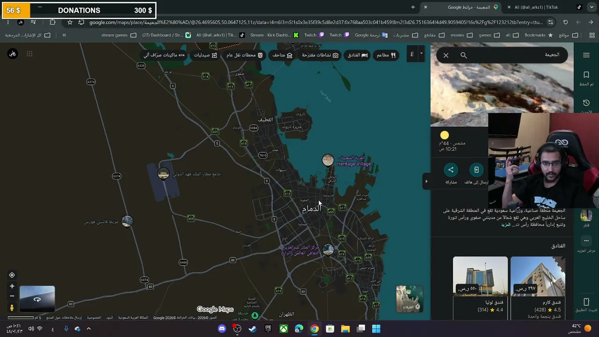Open the Google Maps hamburger menu
This screenshot has height=337, width=599.
[586, 55]
